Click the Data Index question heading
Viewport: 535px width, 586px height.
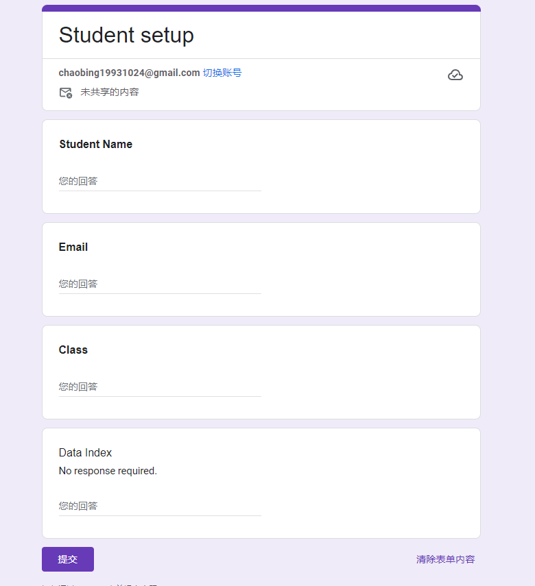coord(85,453)
